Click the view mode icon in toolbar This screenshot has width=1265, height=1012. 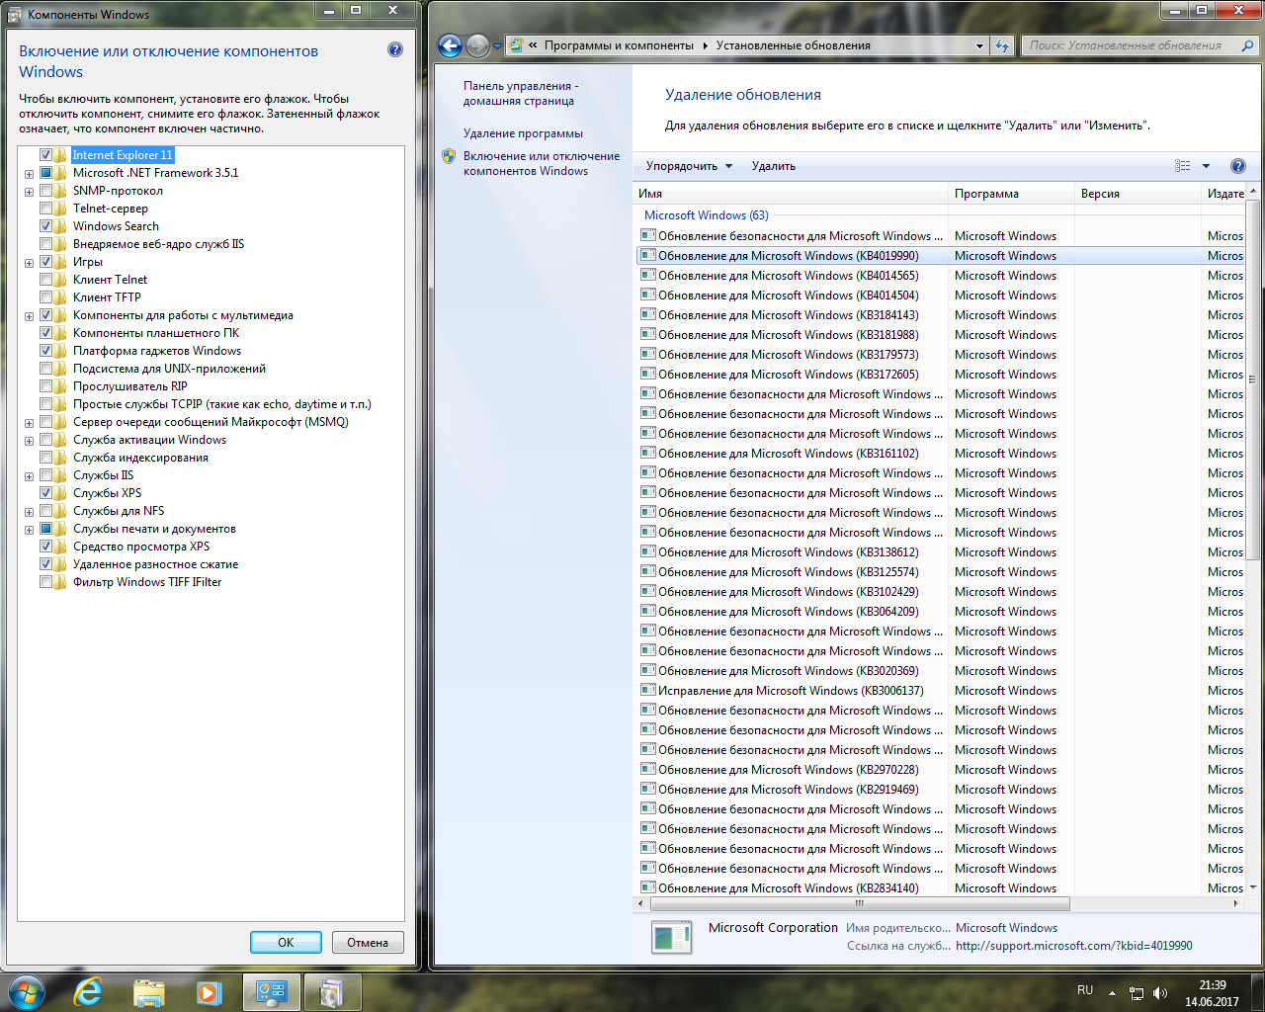tap(1182, 166)
